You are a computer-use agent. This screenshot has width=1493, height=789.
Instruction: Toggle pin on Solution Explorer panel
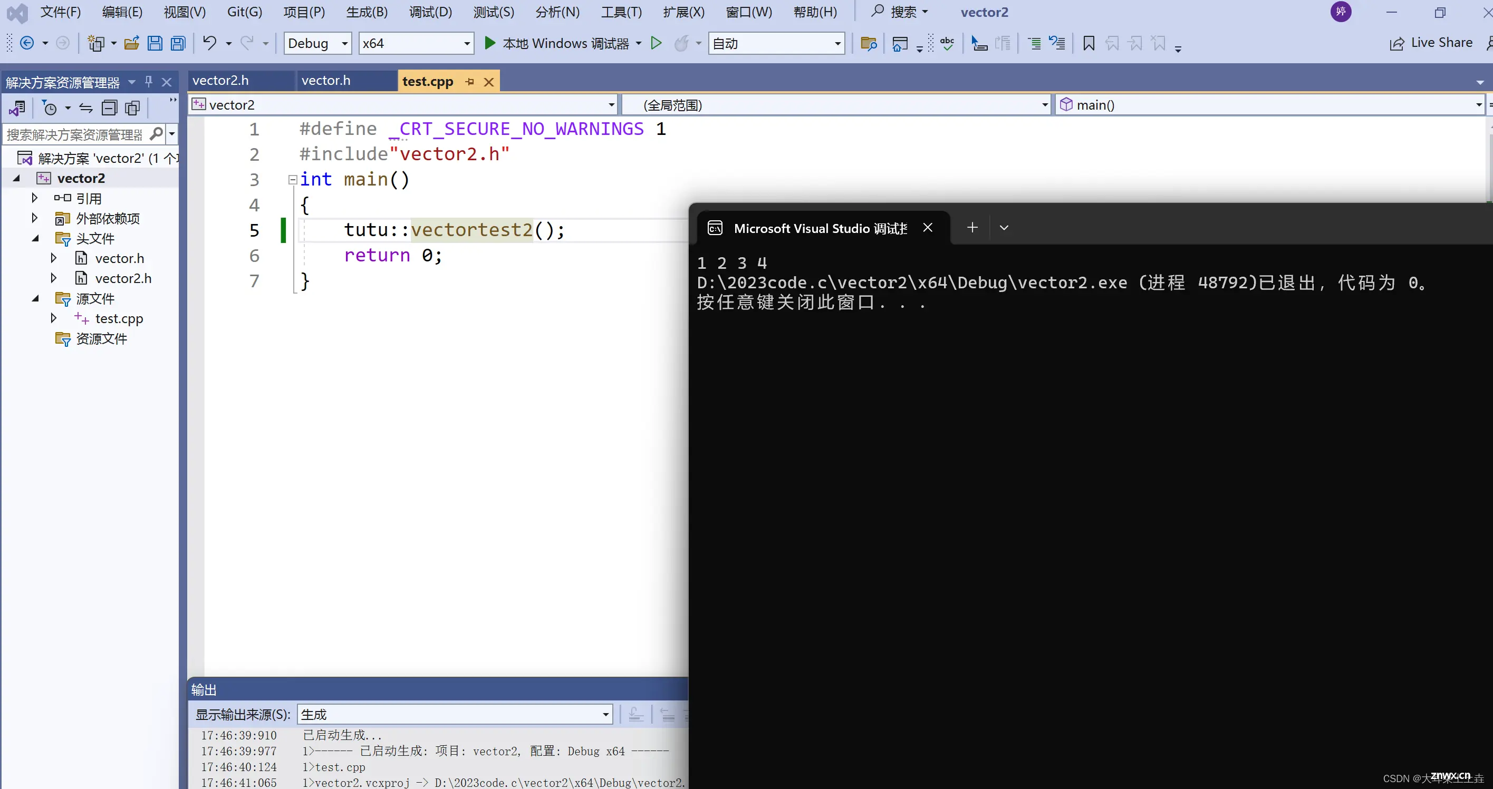148,82
